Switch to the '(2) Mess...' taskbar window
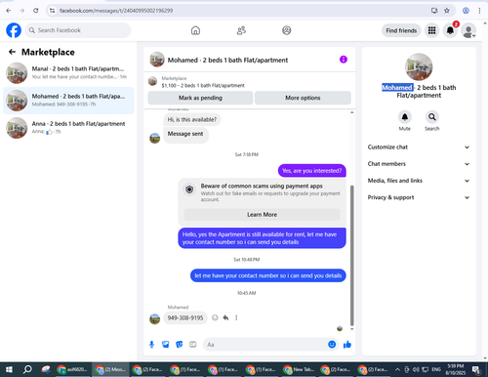The image size is (488, 377). (x=110, y=369)
